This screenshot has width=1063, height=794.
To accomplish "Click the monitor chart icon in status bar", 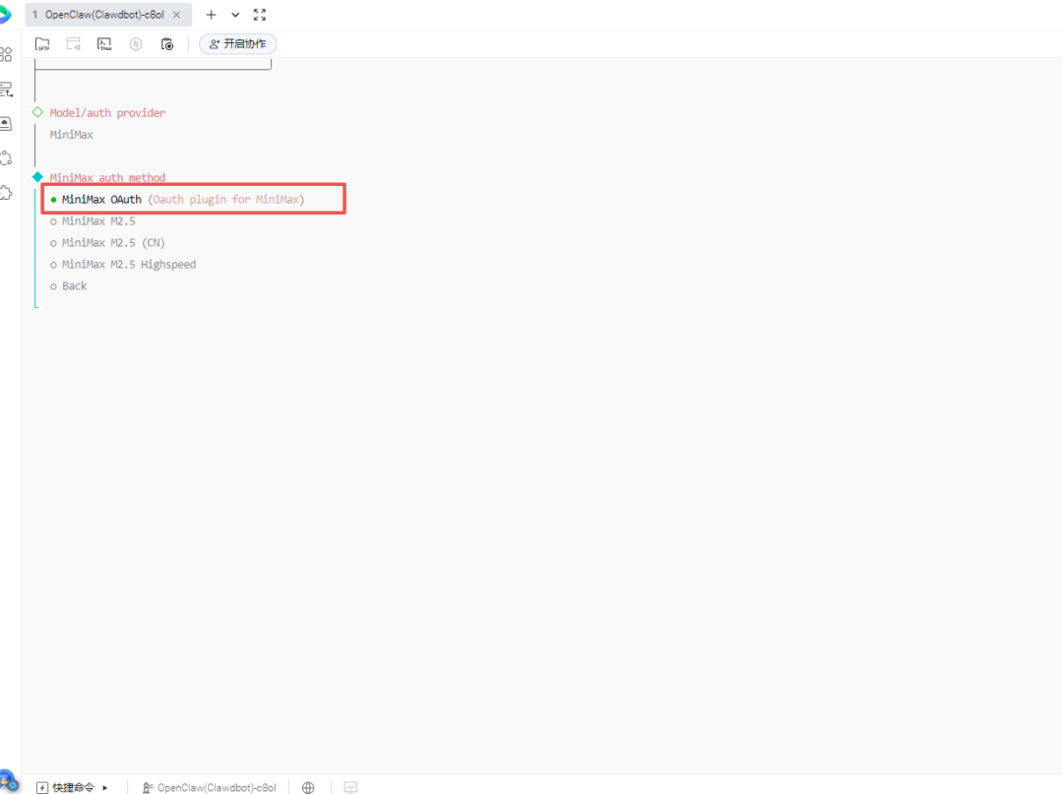I will click(350, 787).
